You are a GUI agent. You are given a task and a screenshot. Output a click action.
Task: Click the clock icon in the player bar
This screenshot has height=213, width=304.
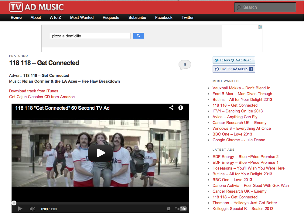click(x=168, y=208)
